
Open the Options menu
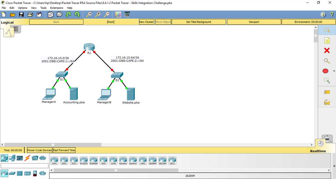tap(23, 8)
